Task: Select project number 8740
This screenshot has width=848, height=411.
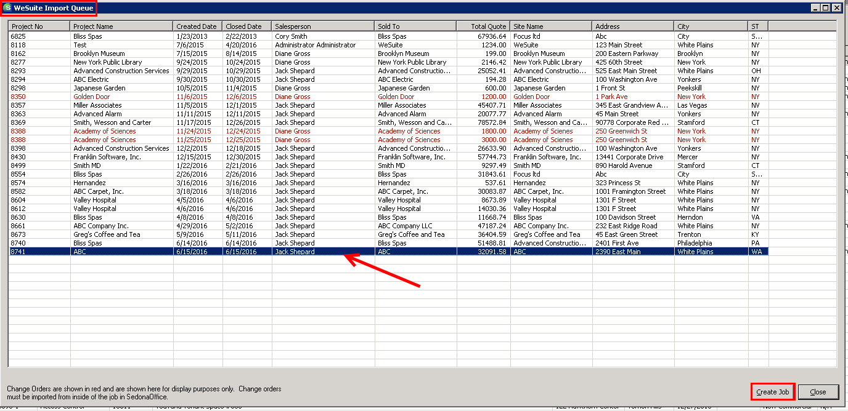Action: click(18, 243)
